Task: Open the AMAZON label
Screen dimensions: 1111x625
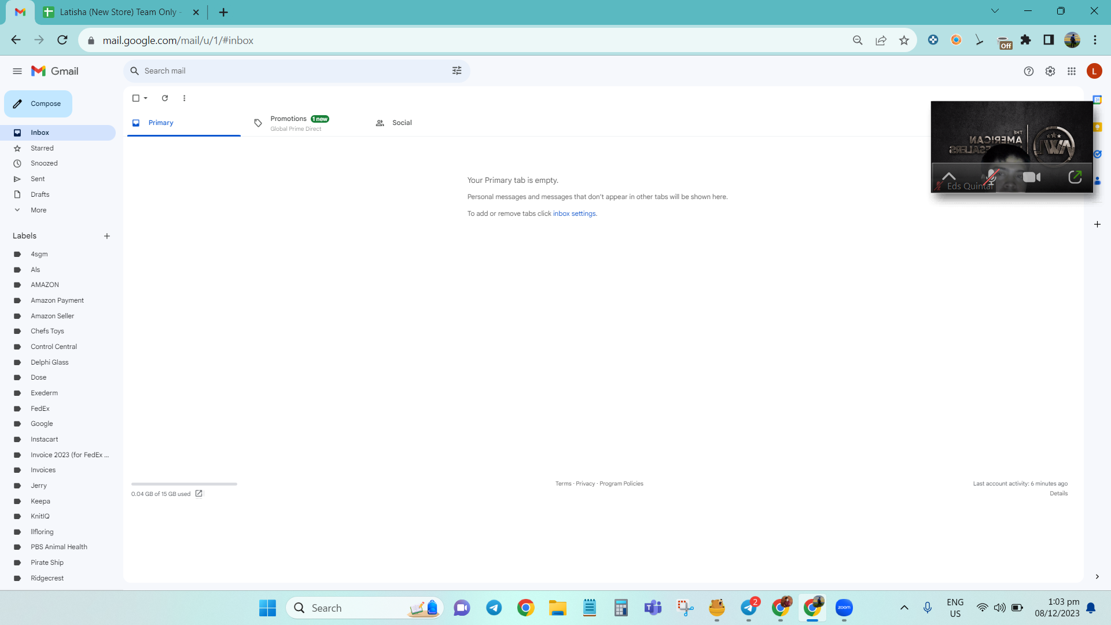Action: coord(58,285)
